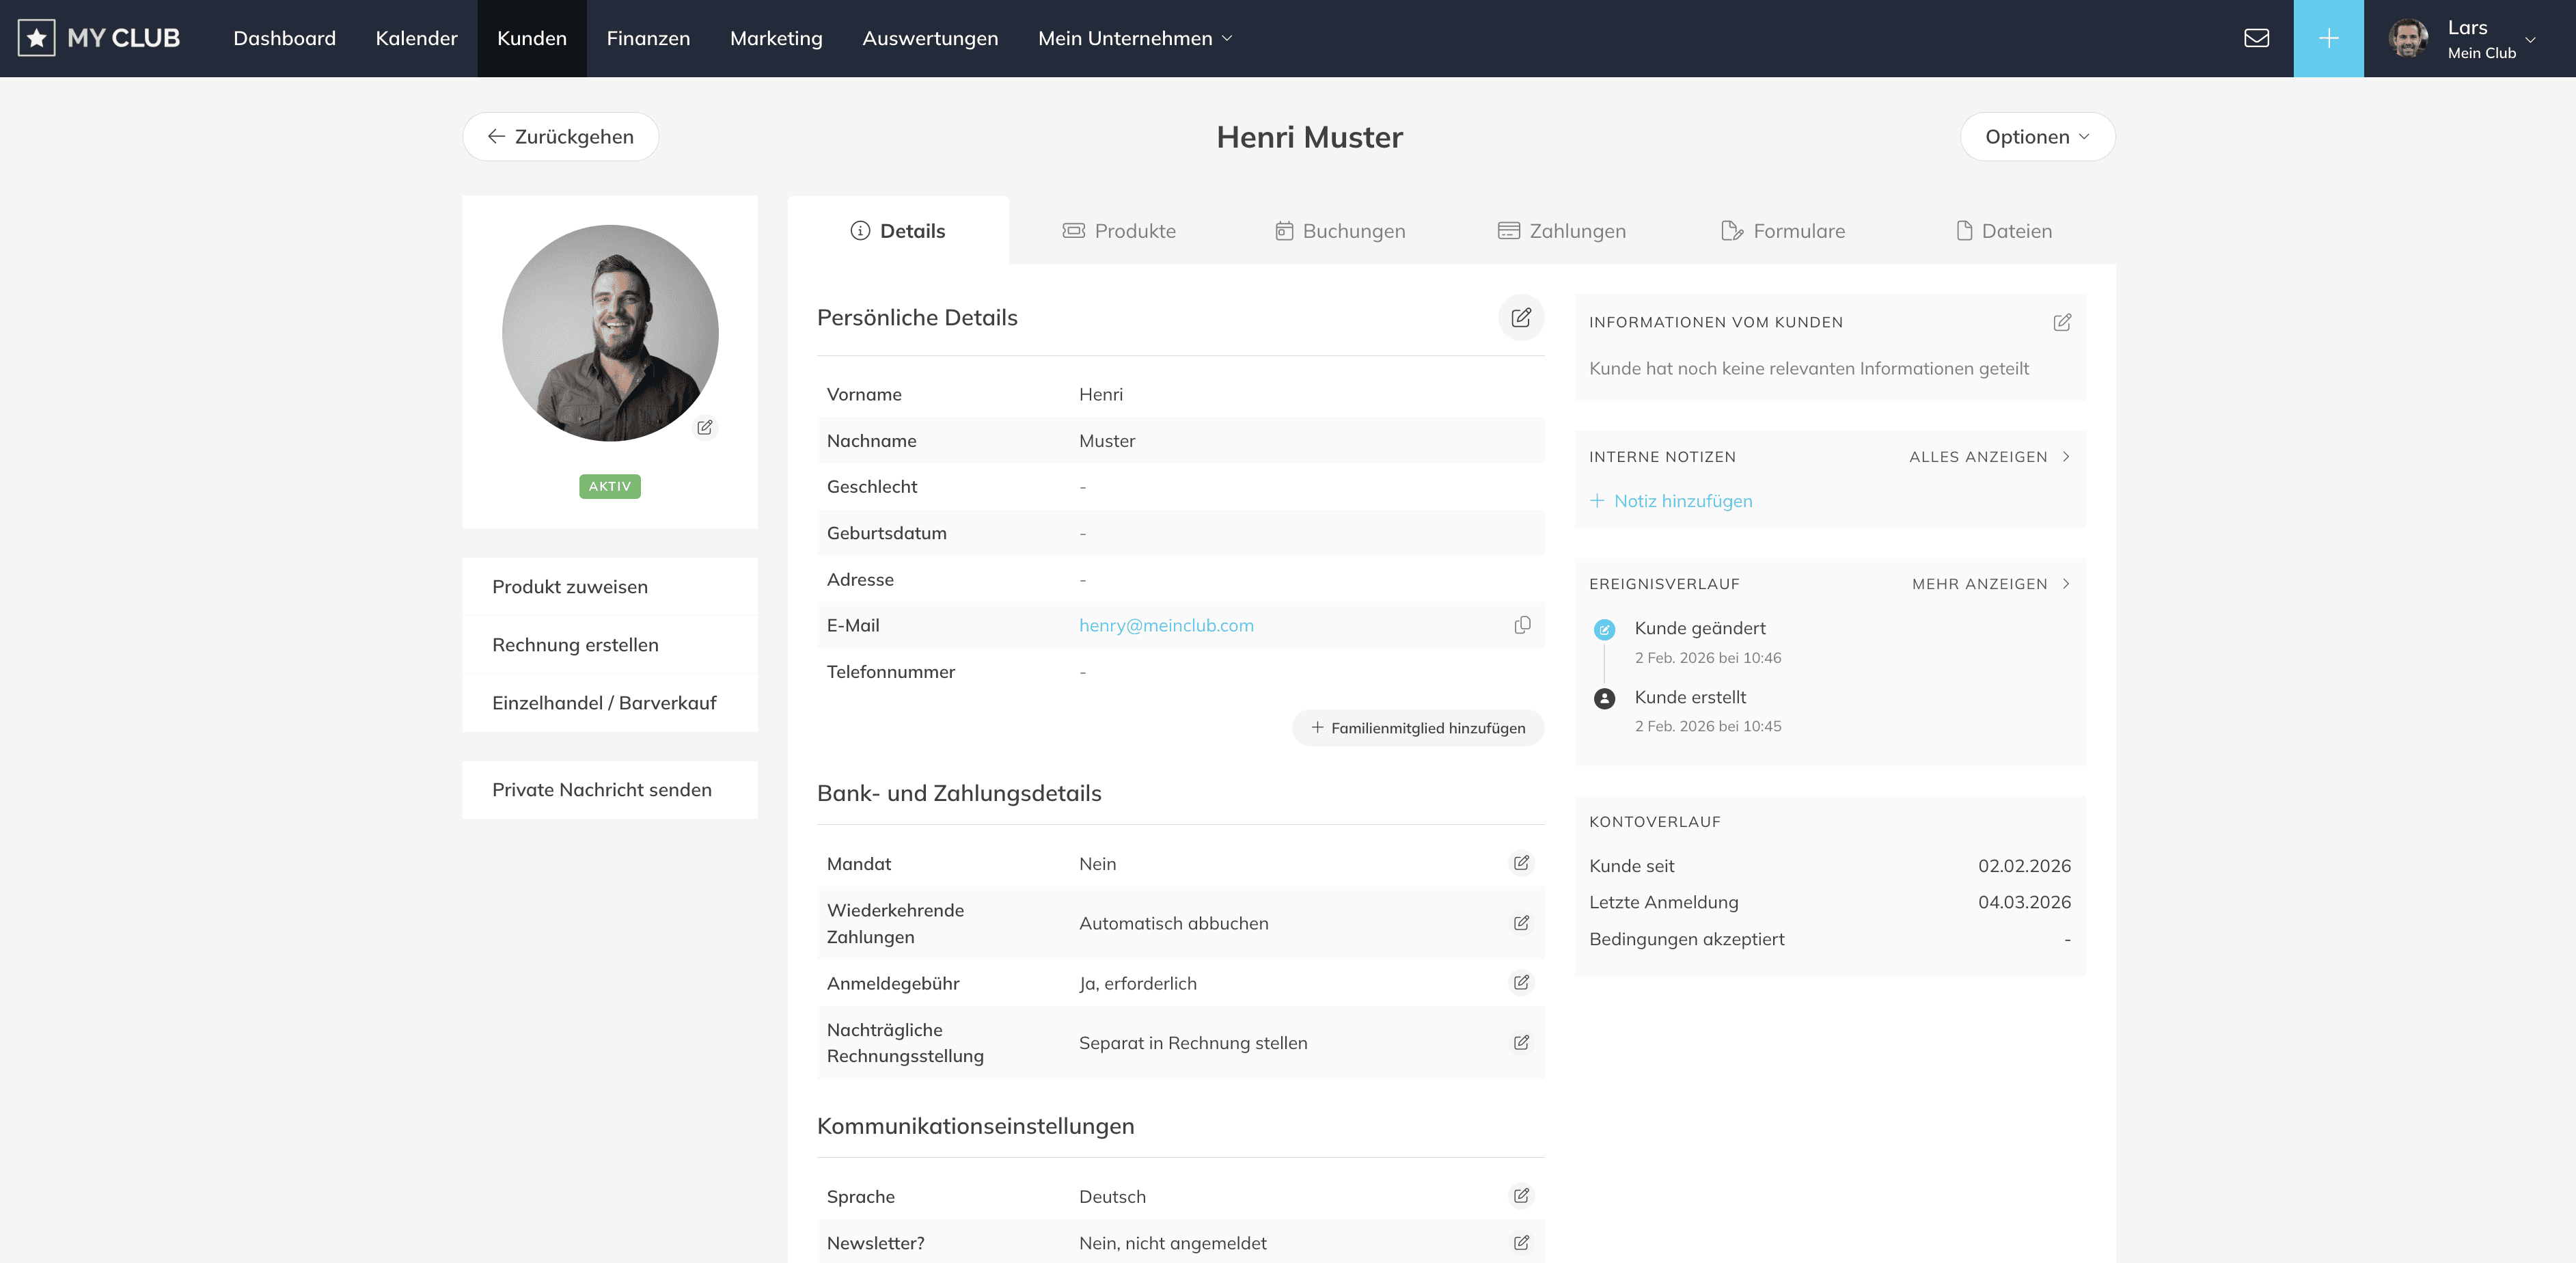Edit the Newsletter subscription setting
The height and width of the screenshot is (1263, 2576).
coord(1521,1242)
